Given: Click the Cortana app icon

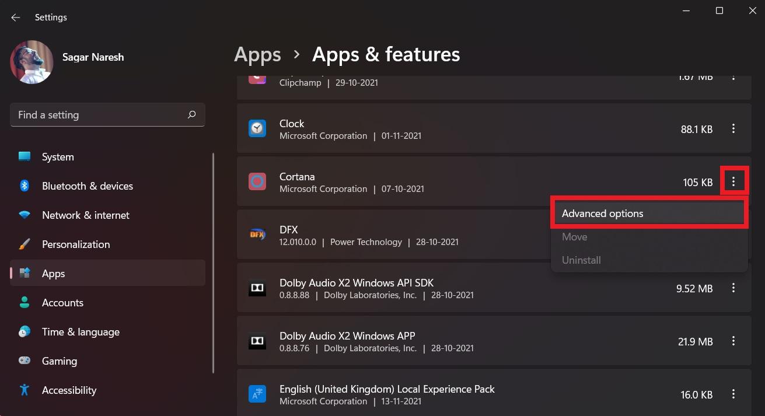Looking at the screenshot, I should coord(257,182).
